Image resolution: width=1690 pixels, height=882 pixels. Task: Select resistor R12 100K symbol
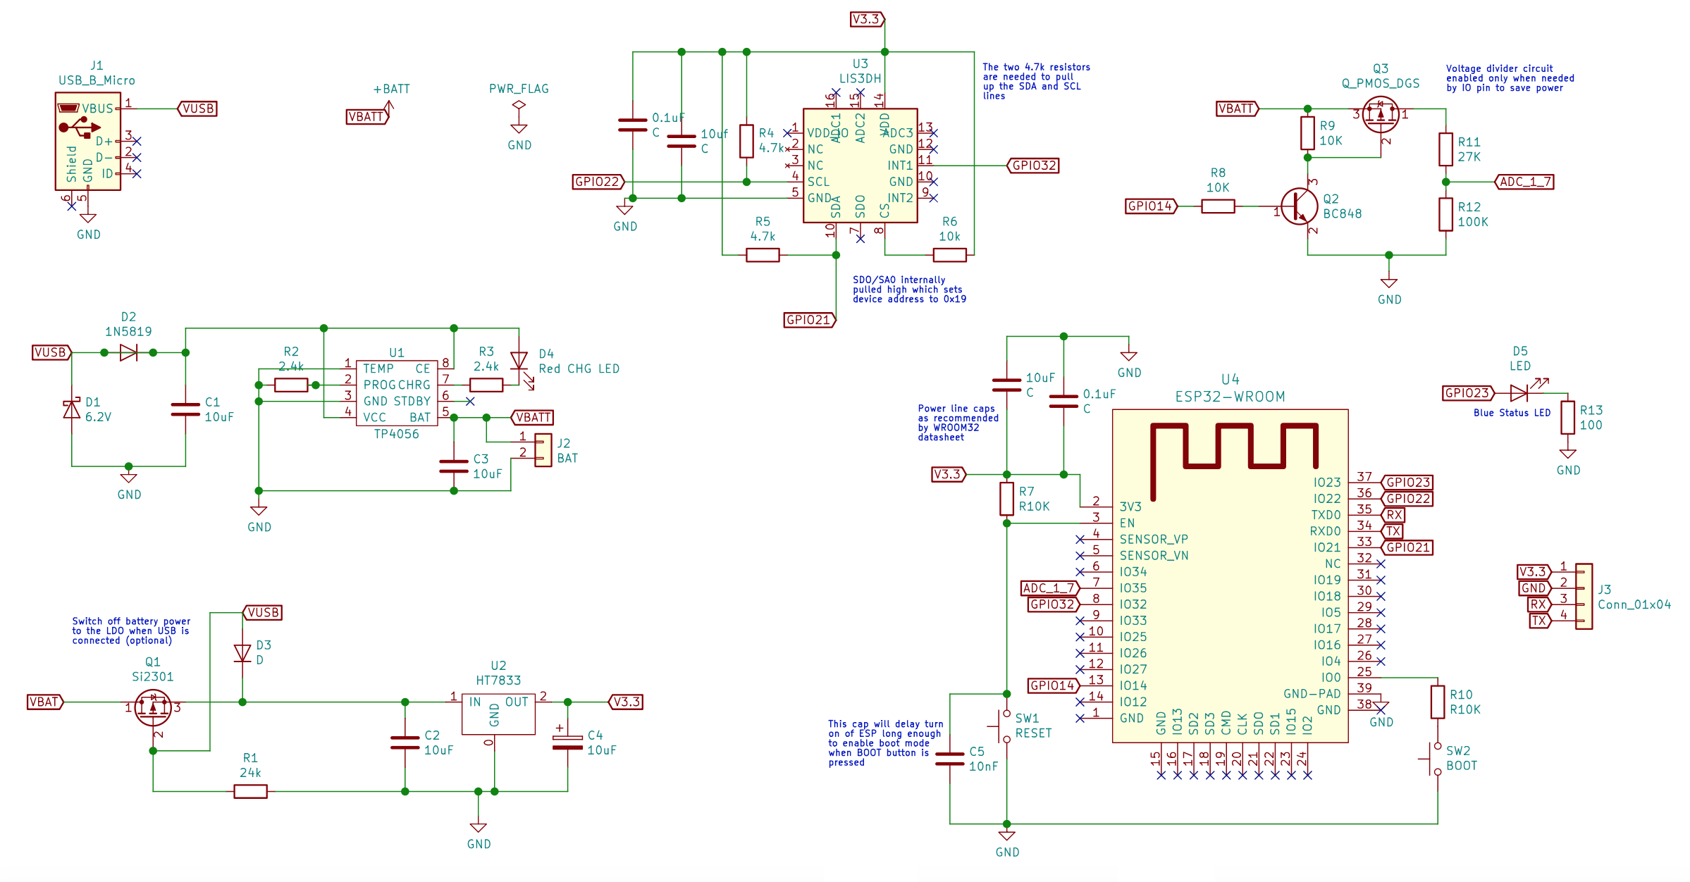click(1446, 214)
